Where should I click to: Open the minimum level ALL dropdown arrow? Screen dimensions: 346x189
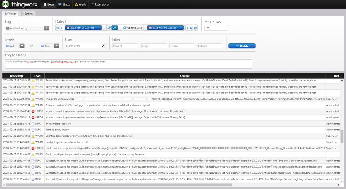coord(22,46)
